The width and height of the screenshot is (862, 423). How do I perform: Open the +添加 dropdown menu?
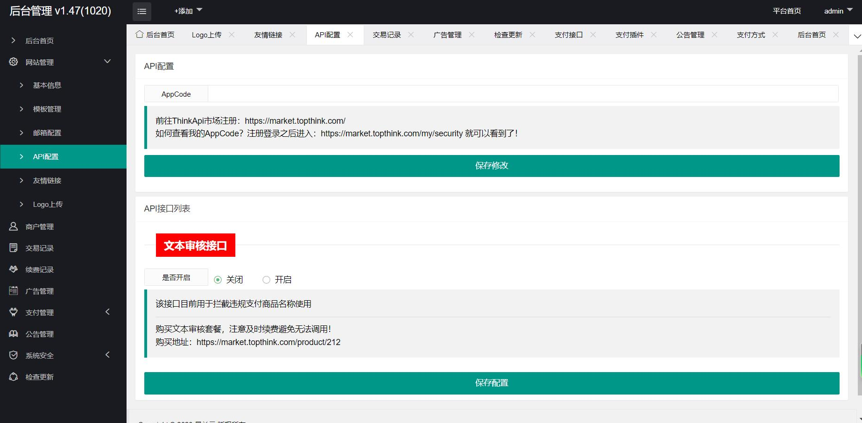188,11
